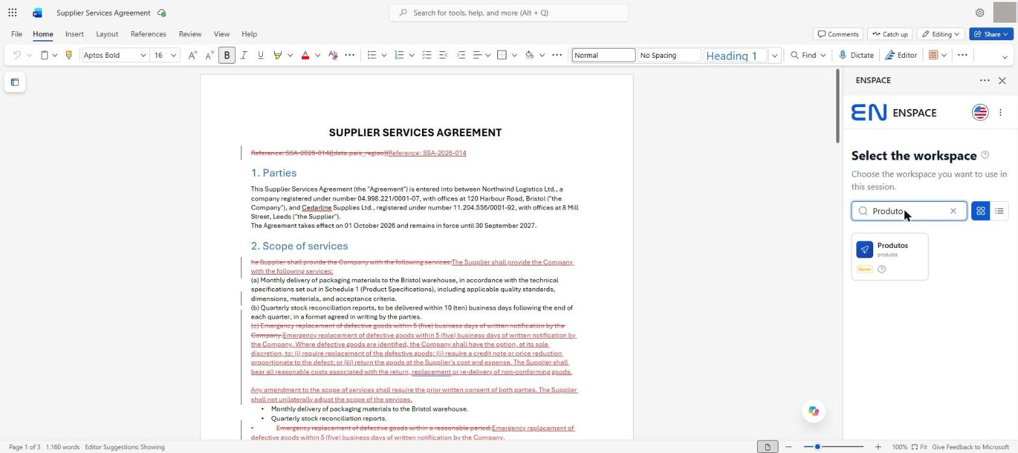The width and height of the screenshot is (1018, 453).
Task: Increase the paragraph indent
Action: coord(460,55)
